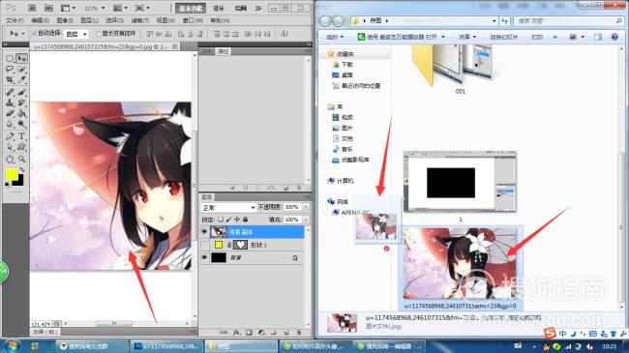The width and height of the screenshot is (629, 353).
Task: Hide the black Background layer
Action: point(204,257)
